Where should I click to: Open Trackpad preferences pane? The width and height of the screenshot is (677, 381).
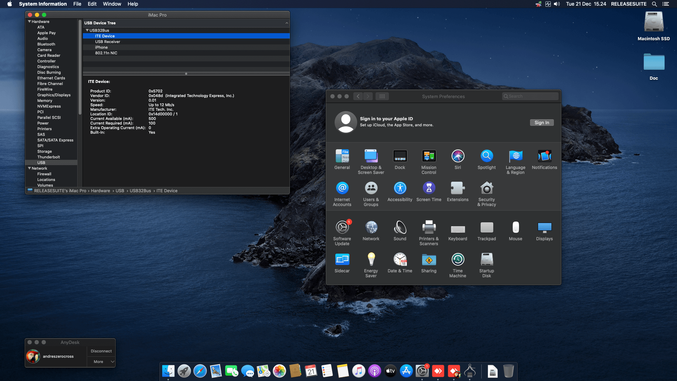(x=487, y=231)
